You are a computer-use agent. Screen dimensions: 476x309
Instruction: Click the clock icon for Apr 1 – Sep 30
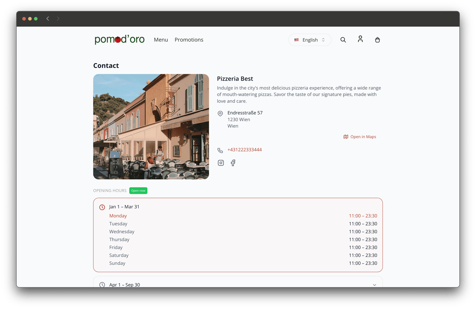(x=102, y=285)
